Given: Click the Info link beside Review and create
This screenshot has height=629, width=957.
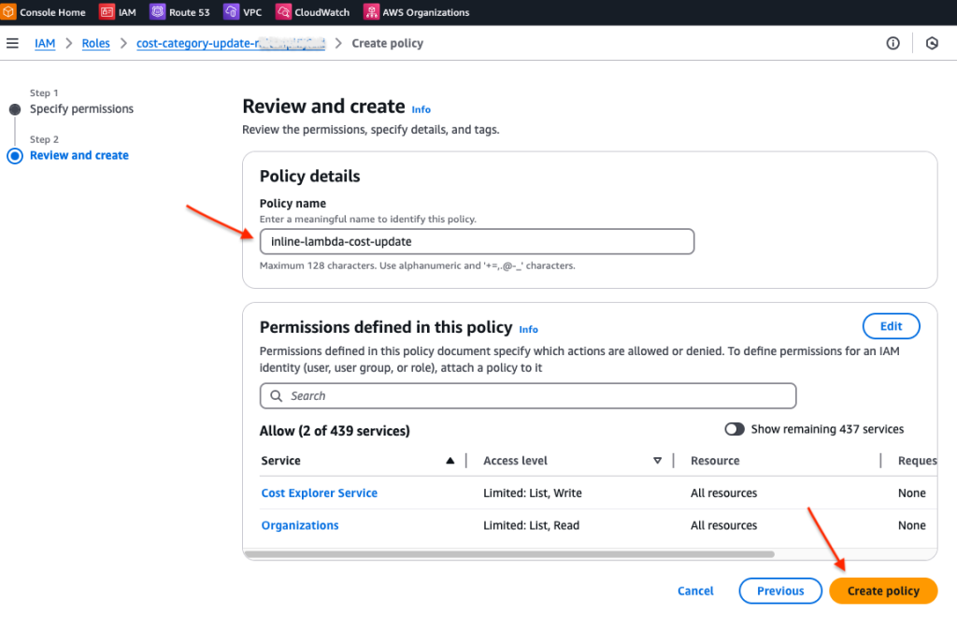Looking at the screenshot, I should (421, 109).
